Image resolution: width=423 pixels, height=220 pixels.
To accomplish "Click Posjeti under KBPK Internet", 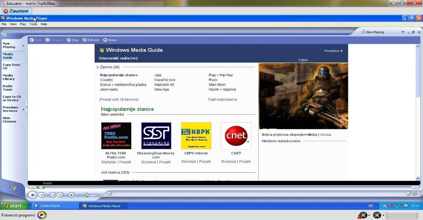I will pos(205,162).
